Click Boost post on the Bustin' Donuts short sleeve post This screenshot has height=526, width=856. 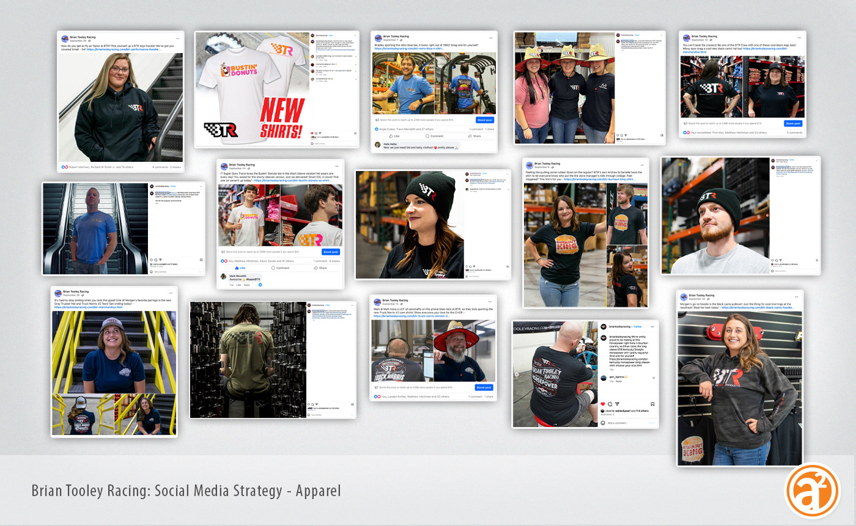[x=330, y=252]
